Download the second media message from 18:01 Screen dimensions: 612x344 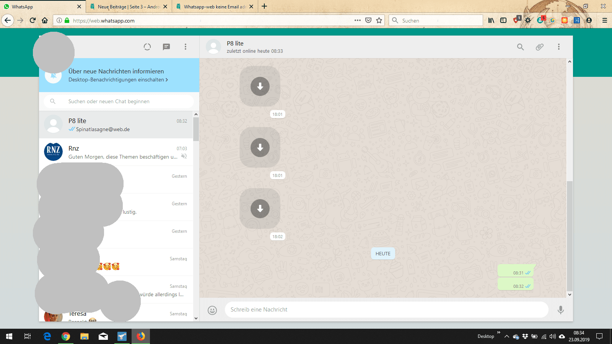(260, 148)
